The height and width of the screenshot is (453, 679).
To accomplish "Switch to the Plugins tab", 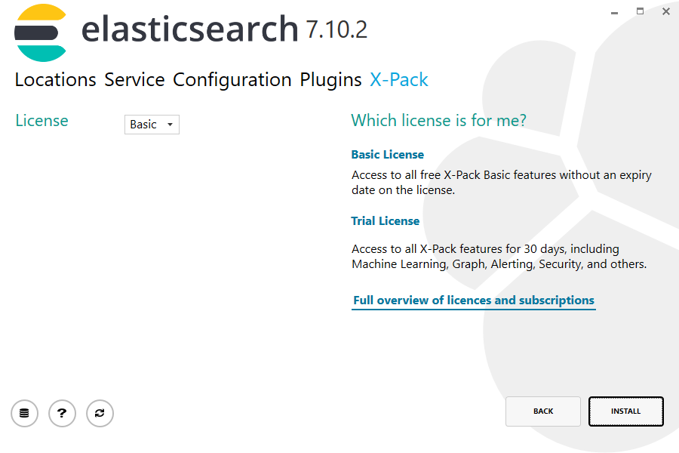I will pos(330,80).
